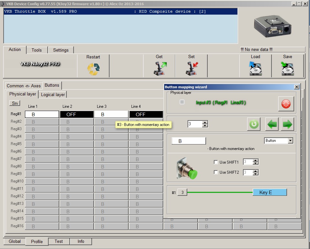Open the Test tab at bottom
This screenshot has height=249, width=310.
(x=59, y=242)
